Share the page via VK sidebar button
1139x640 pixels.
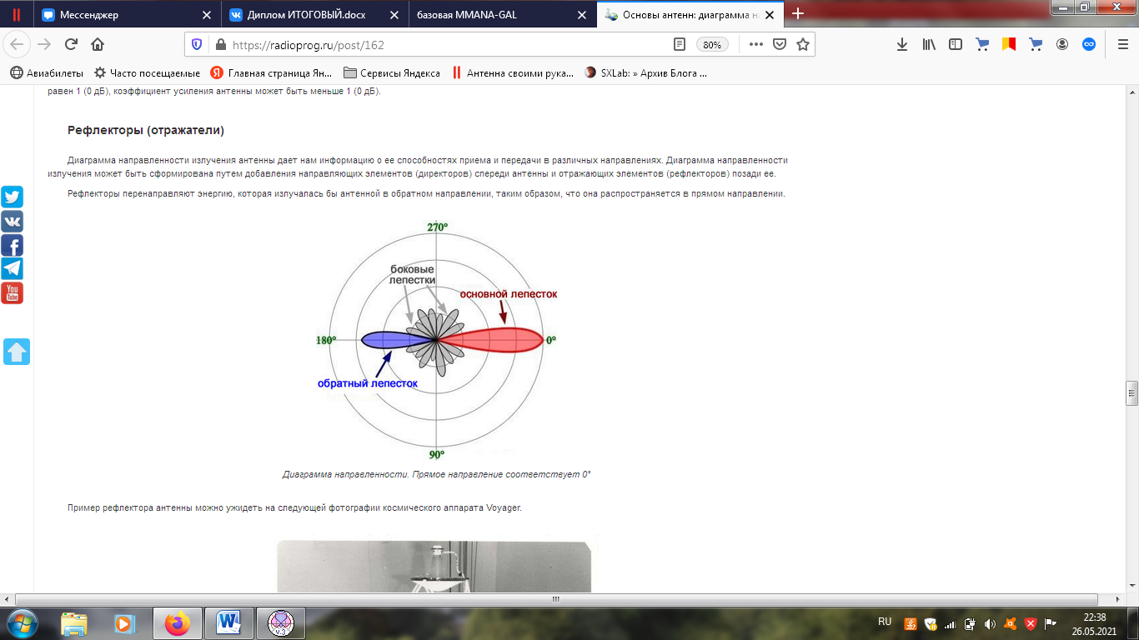tap(12, 222)
